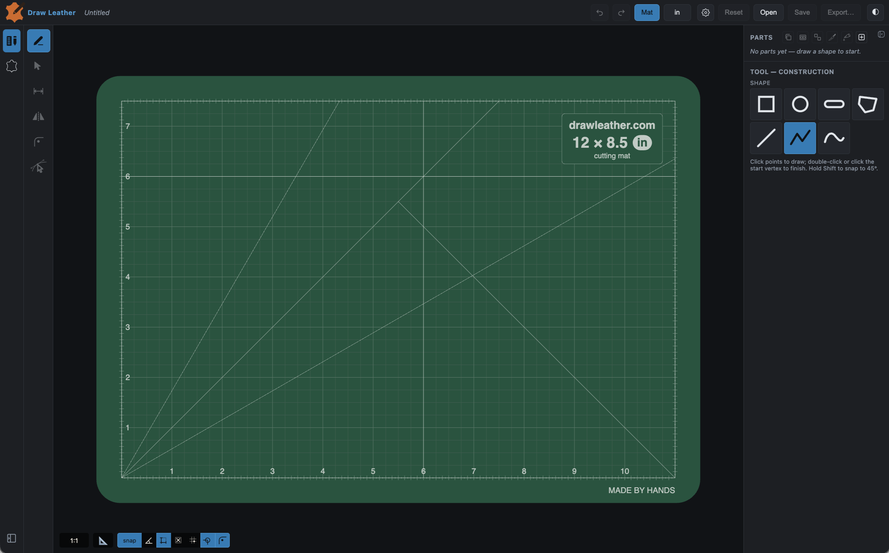
Task: Toggle grid point snapping
Action: coord(193,540)
